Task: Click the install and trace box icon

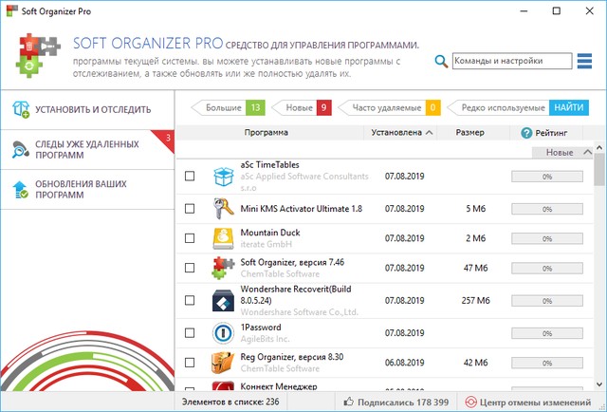Action: pos(21,110)
